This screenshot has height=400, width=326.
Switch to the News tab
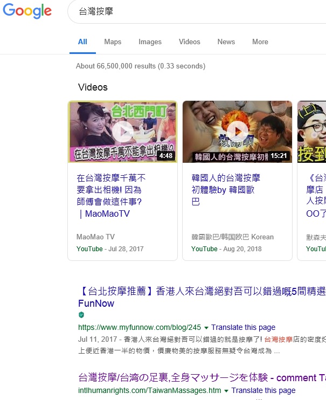pos(226,42)
